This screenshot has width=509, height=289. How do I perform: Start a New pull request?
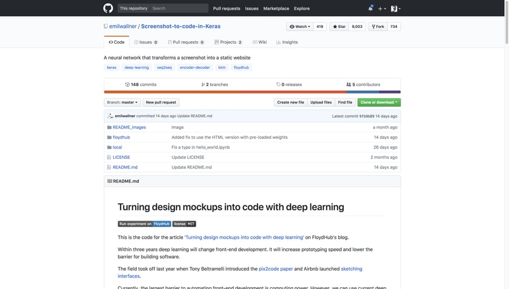tap(161, 102)
